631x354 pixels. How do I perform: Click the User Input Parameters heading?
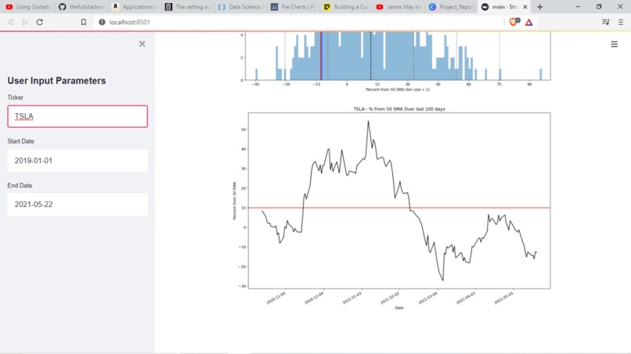tap(56, 80)
